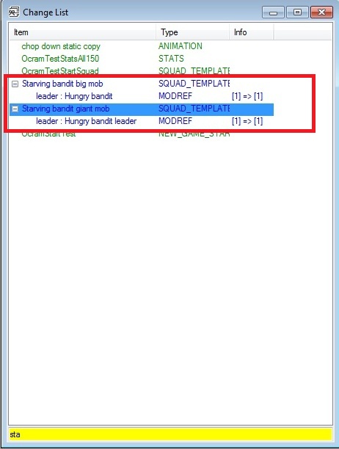Click MODREF type of Hungry bandit leader
Viewport: 339px width, 449px height.
(175, 121)
